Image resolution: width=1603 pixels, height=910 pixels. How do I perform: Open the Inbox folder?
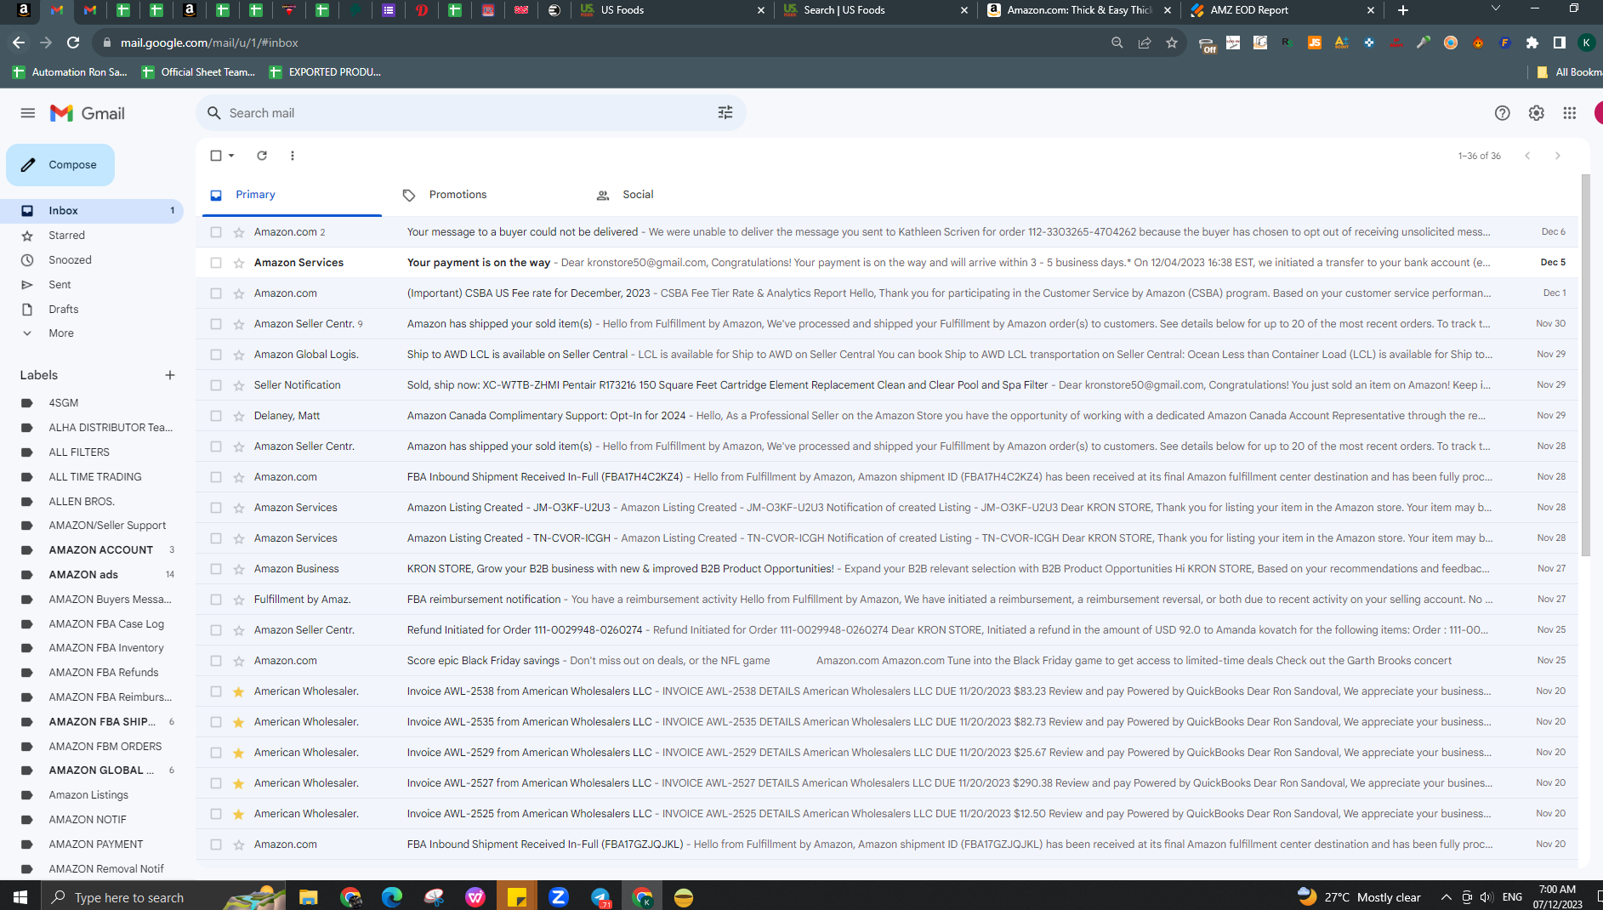tap(92, 211)
